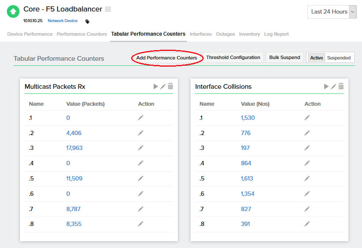The height and width of the screenshot is (248, 362).
Task: Open the Interfaces tab
Action: coord(201,34)
